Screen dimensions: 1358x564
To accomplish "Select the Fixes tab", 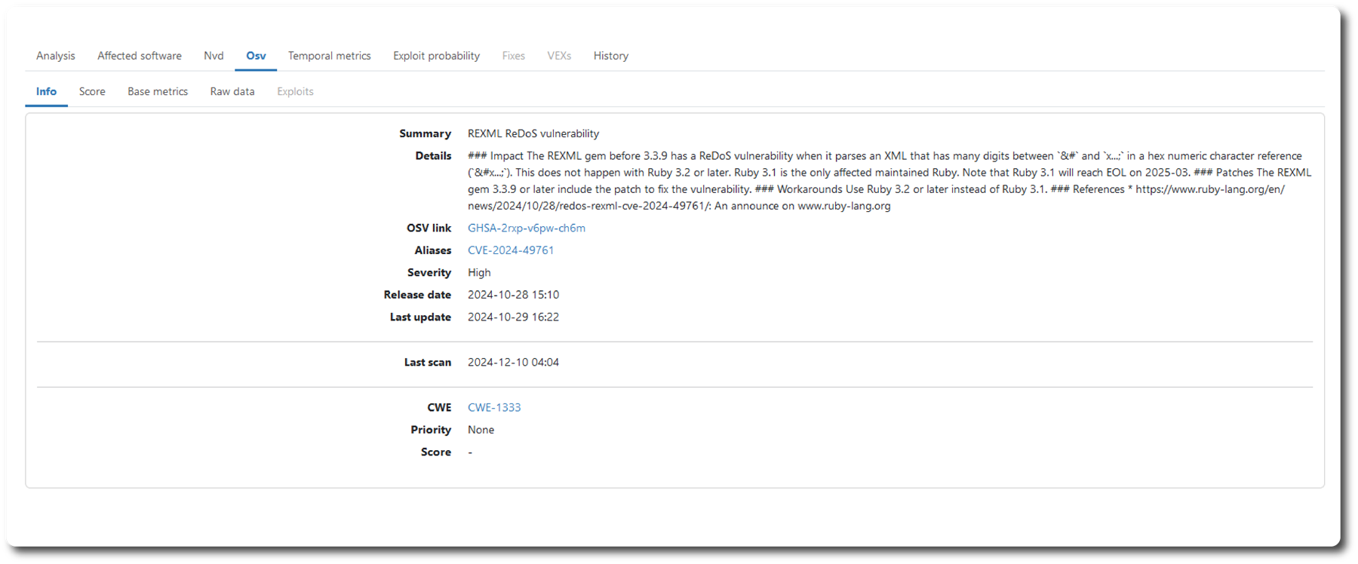I will point(513,56).
